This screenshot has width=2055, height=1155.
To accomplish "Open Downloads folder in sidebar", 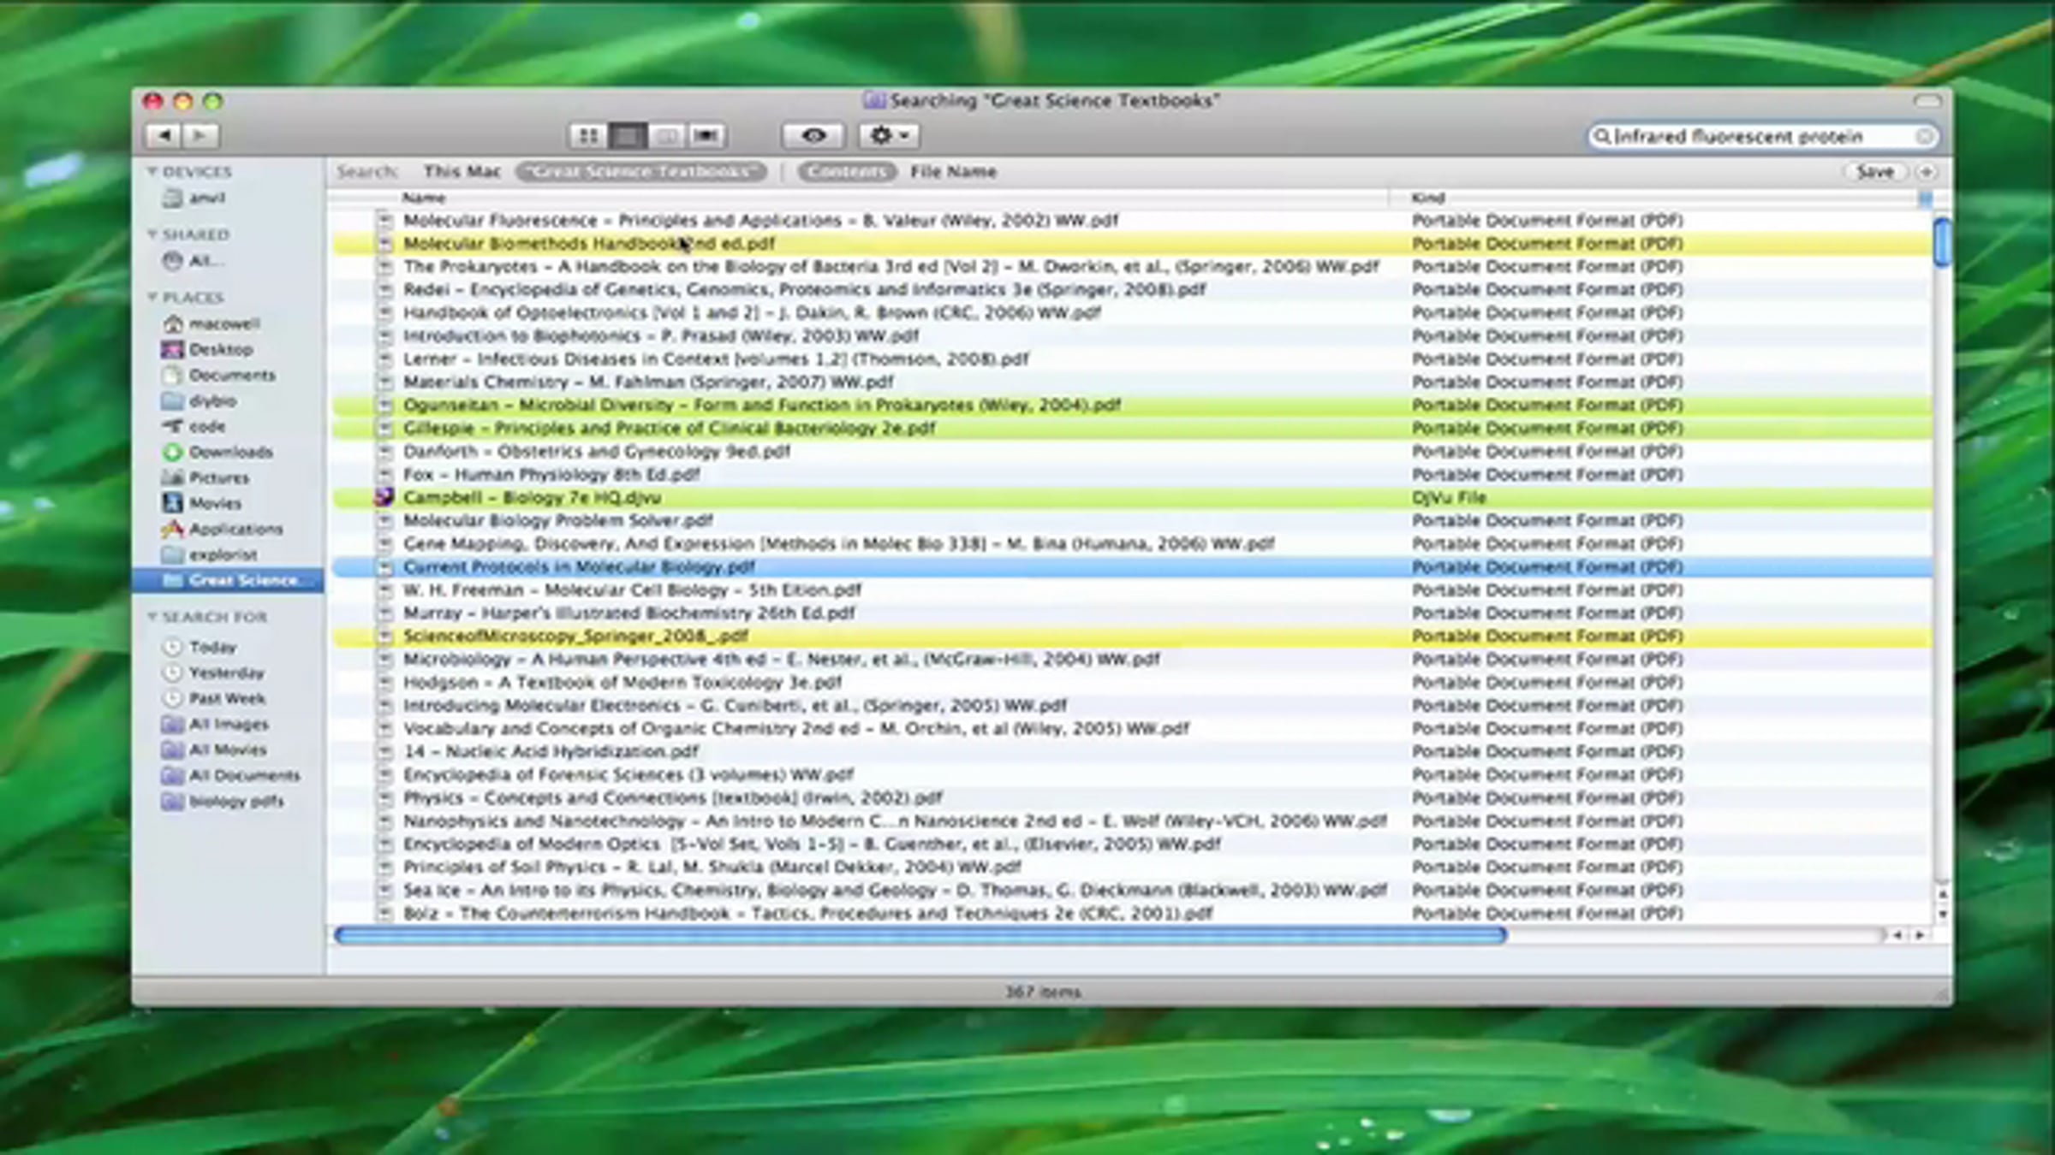I will coord(229,452).
